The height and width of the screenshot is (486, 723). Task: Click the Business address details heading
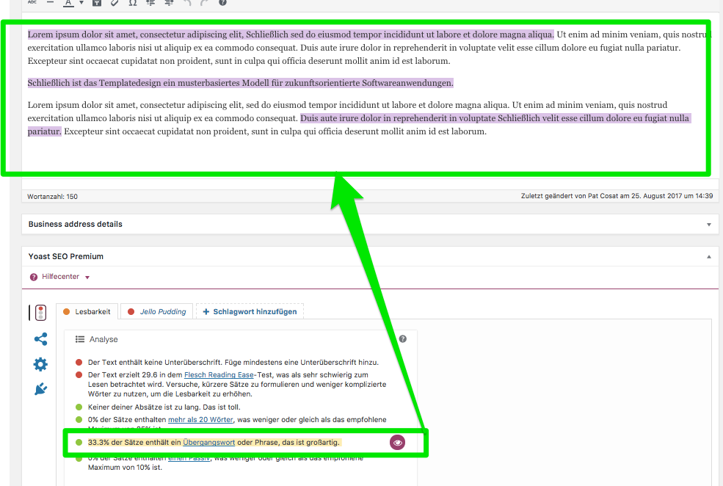75,224
